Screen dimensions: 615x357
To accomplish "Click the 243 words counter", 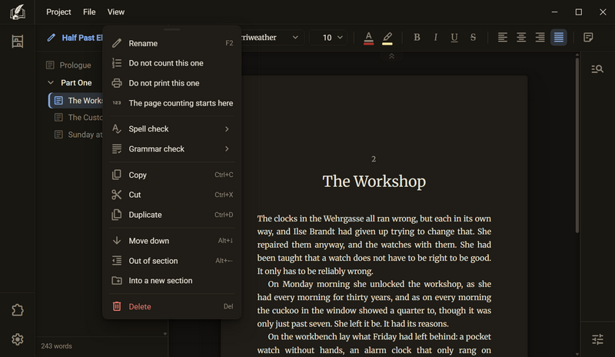I will (56, 346).
